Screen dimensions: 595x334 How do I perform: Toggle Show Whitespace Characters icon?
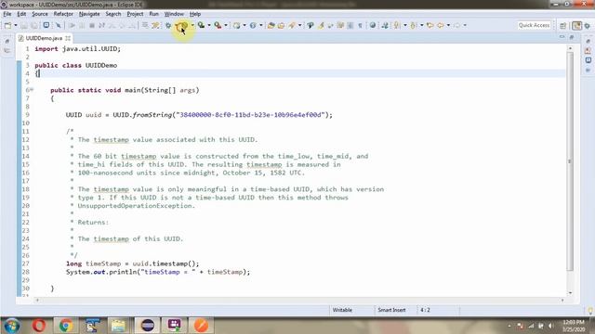click(x=360, y=25)
